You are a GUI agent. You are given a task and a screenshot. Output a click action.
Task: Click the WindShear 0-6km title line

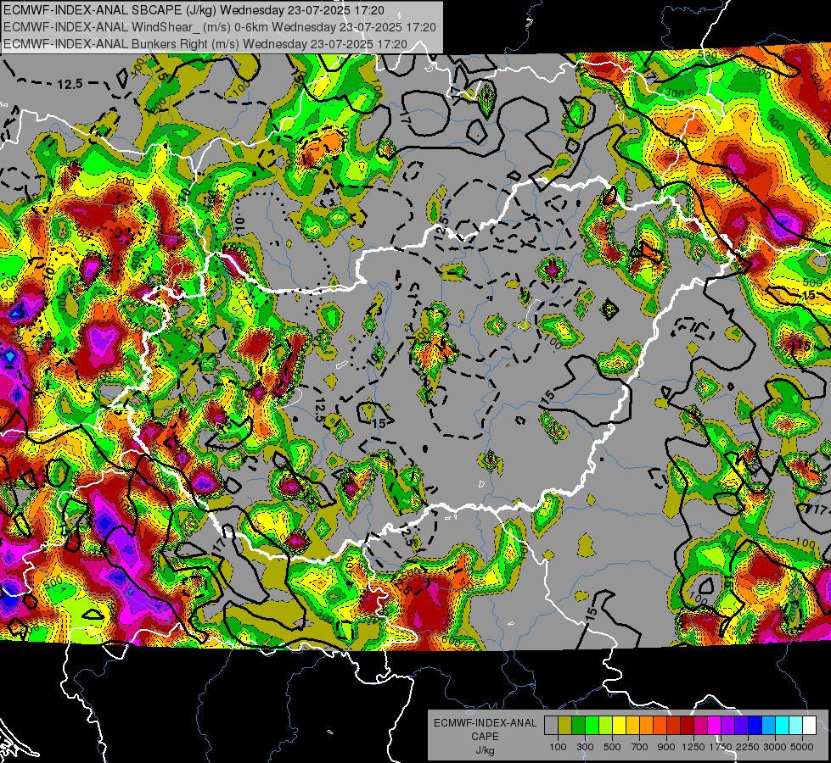pyautogui.click(x=219, y=27)
